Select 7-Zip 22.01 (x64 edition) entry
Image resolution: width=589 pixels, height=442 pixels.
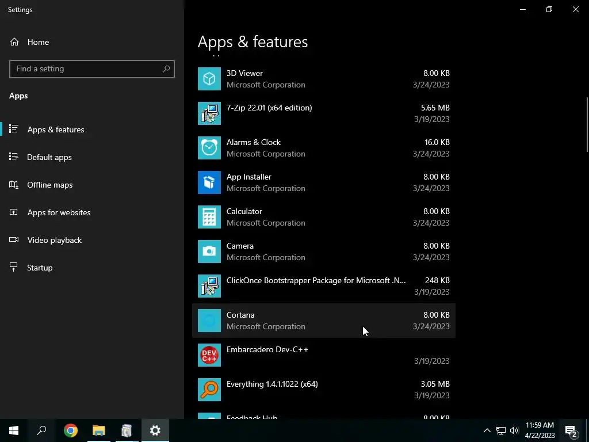click(x=269, y=108)
